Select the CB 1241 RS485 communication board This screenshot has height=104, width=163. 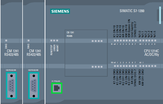tap(86, 53)
